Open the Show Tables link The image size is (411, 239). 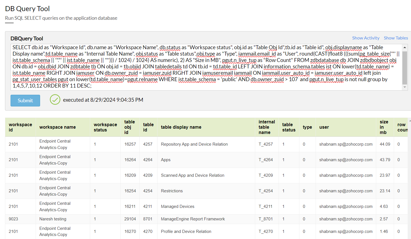(x=396, y=38)
